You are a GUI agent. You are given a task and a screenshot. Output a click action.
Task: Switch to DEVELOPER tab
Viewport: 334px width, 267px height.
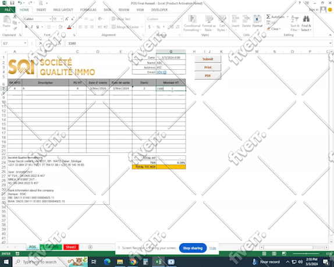point(159,10)
